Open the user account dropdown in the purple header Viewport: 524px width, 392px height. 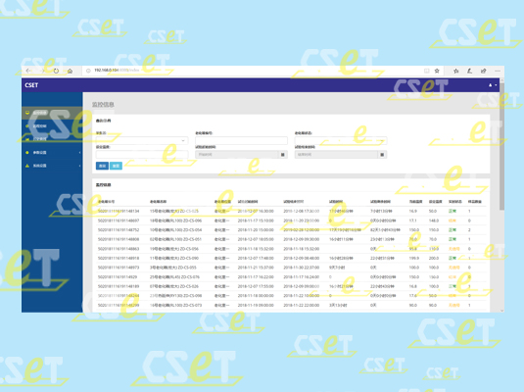point(493,85)
